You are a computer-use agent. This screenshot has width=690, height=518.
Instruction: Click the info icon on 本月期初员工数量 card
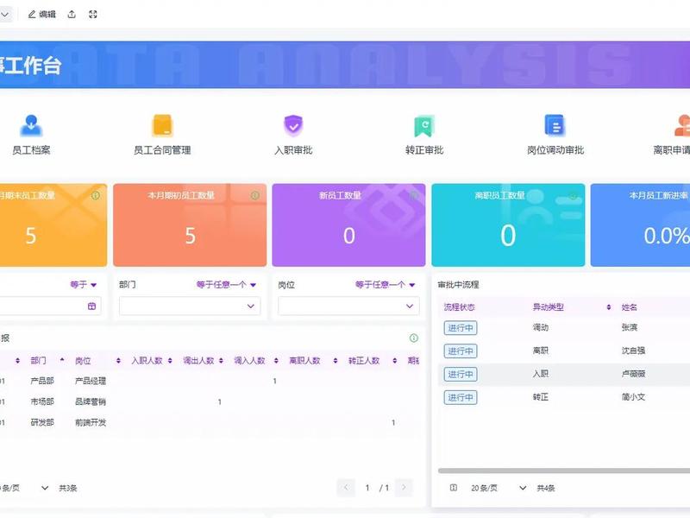click(254, 195)
